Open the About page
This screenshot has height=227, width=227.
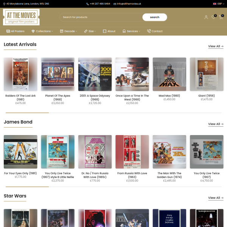pyautogui.click(x=109, y=31)
